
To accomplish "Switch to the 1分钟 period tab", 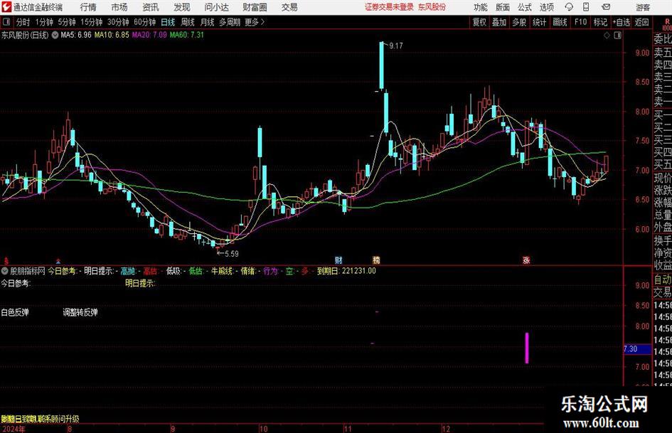I will coord(44,22).
